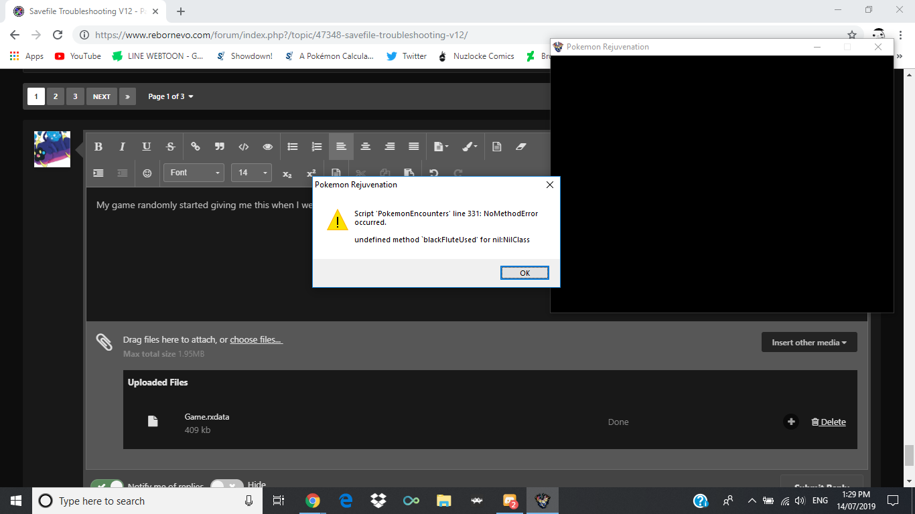The width and height of the screenshot is (915, 514).
Task: Open the Chrome menu
Action: 902,35
